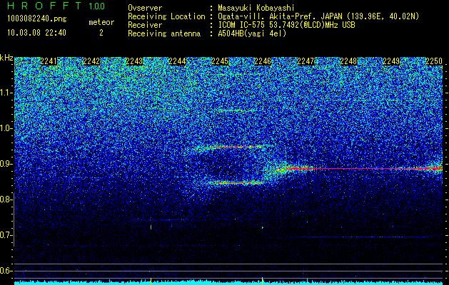The image size is (449, 285).
Task: Click the yellow meteor marker below 2246
Action: 262,281
